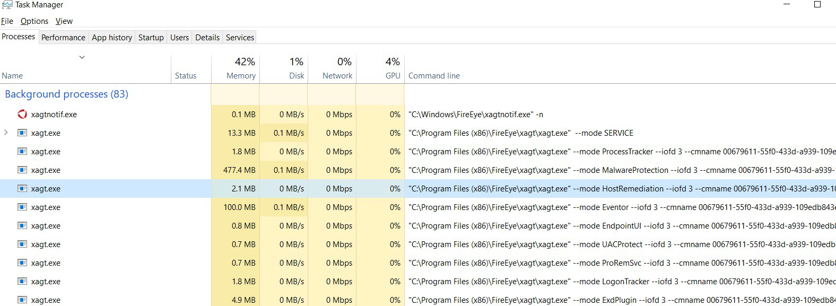Open the File menu
The width and height of the screenshot is (836, 306).
coord(7,21)
